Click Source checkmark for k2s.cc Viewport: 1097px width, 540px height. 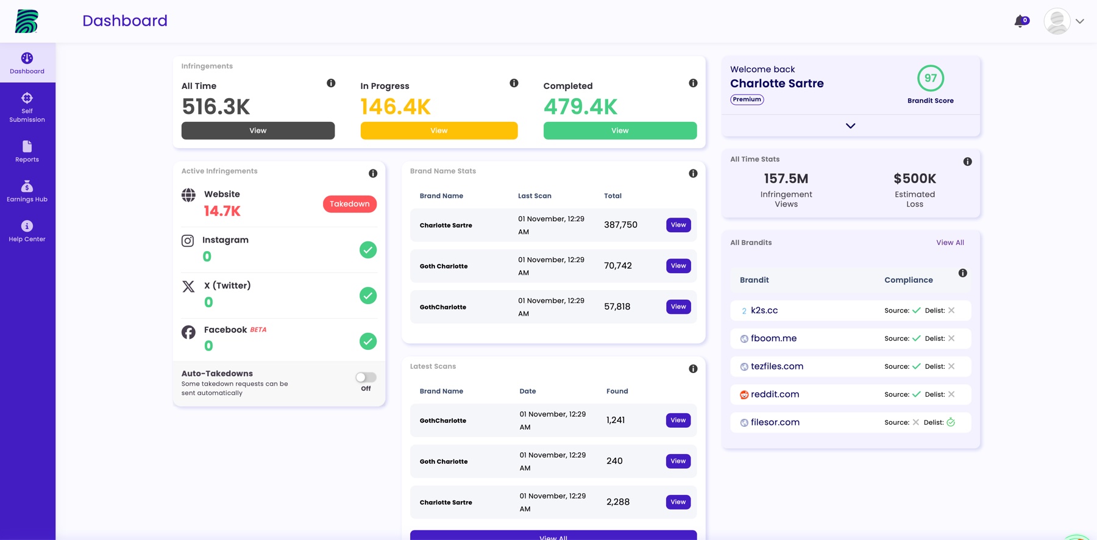(x=917, y=310)
